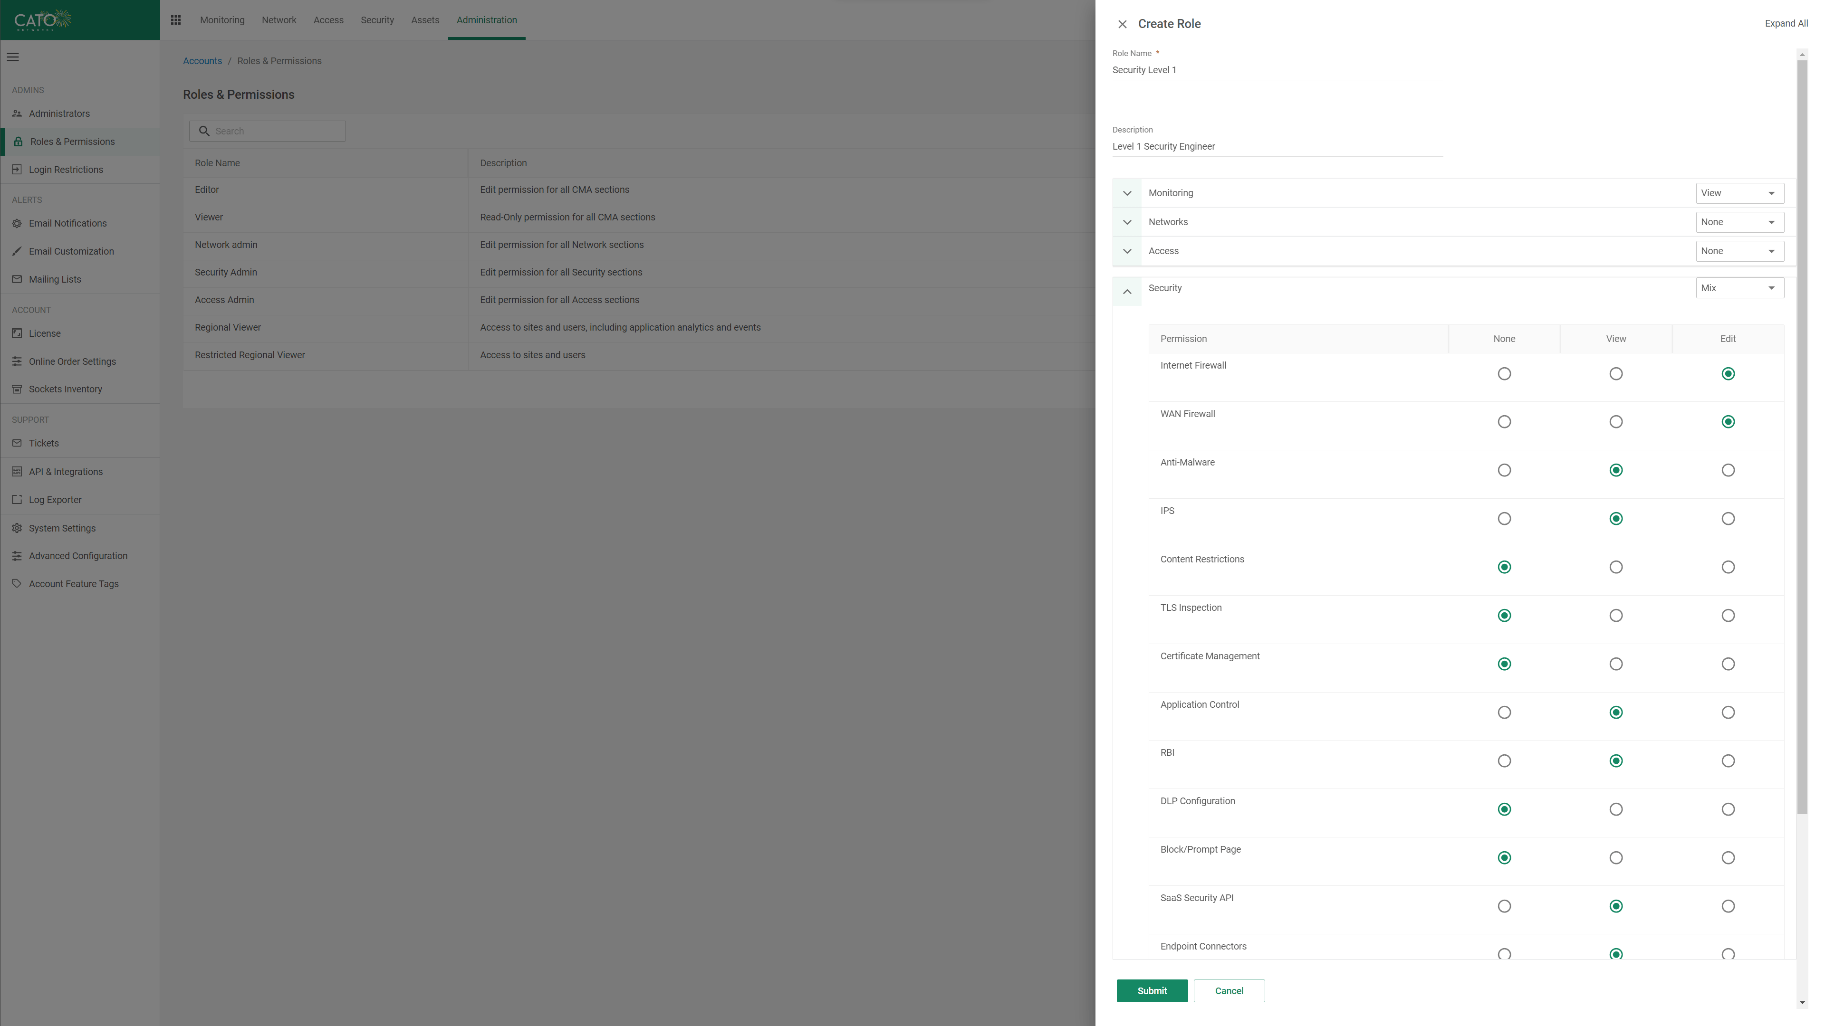Expand the Networks section chevron
Viewport: 1825px width, 1026px height.
pyautogui.click(x=1127, y=222)
